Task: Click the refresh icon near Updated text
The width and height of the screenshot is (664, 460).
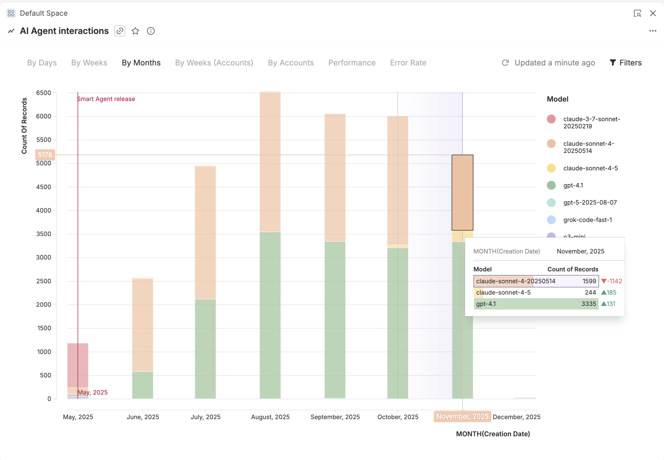Action: click(505, 63)
